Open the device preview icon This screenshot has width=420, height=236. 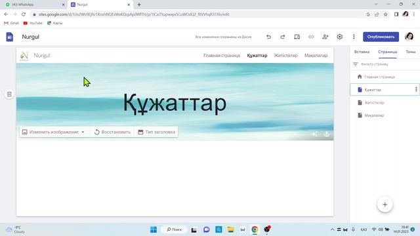point(297,37)
